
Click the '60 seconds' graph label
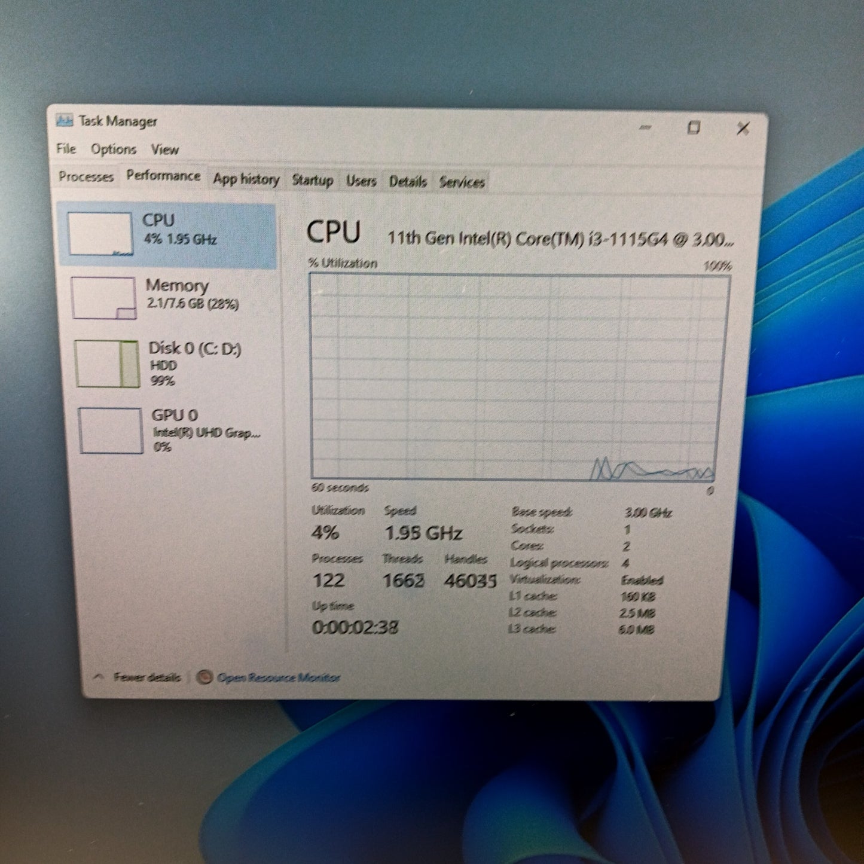(x=340, y=488)
